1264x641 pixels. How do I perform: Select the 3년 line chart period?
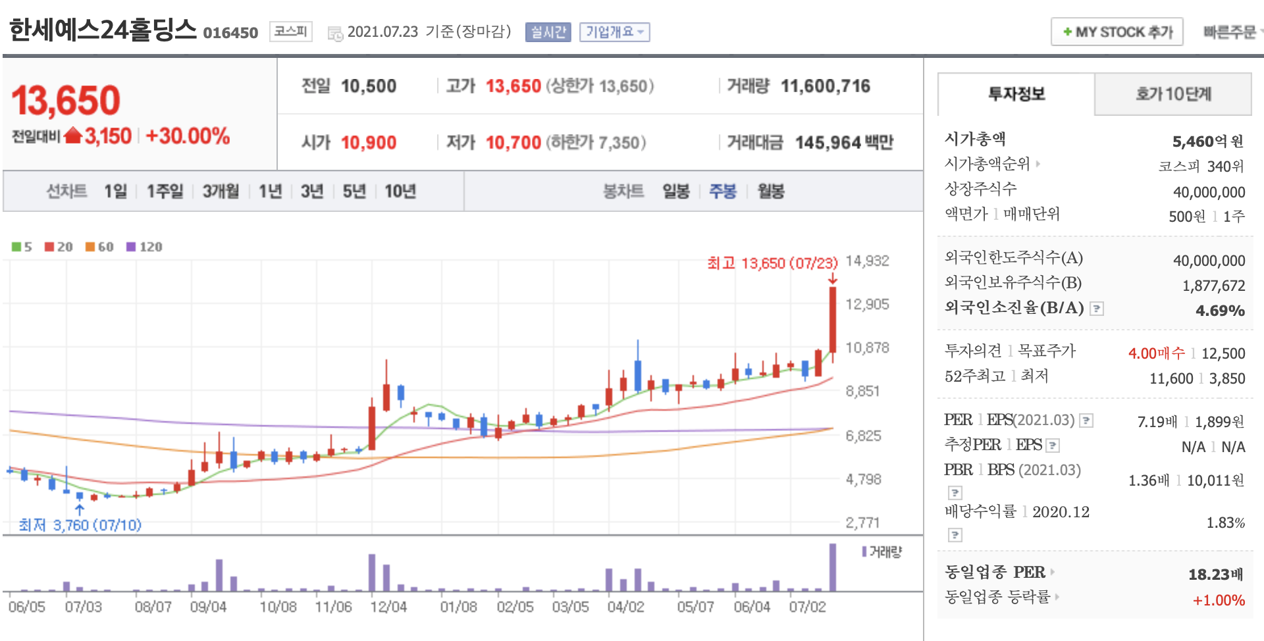[312, 192]
